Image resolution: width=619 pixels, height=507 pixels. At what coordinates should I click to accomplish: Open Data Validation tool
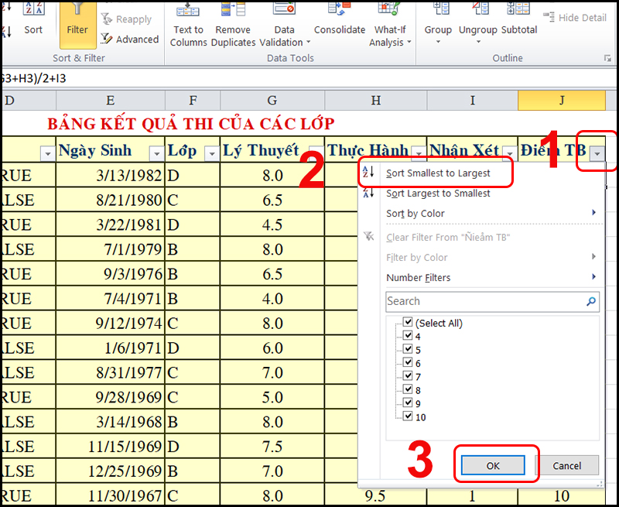pos(284,10)
